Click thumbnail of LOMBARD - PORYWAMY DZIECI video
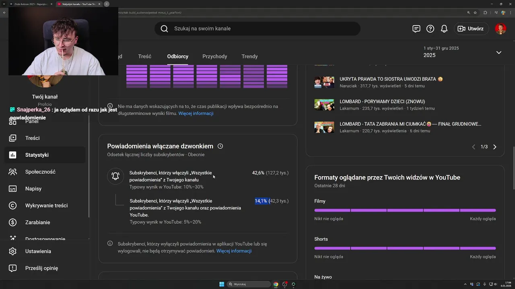 tap(324, 104)
